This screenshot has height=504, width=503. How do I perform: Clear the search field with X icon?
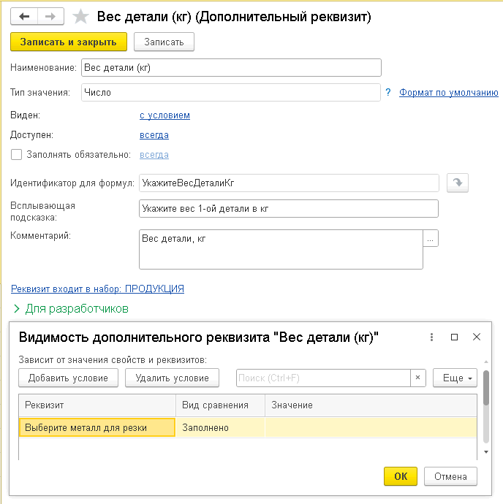coord(417,378)
